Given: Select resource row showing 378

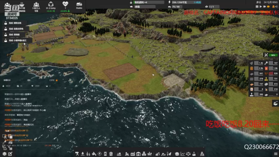Looking at the screenshot, I should click(x=256, y=78).
